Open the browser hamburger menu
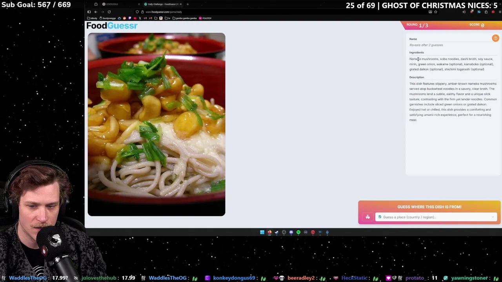The height and width of the screenshot is (282, 502). 500,12
